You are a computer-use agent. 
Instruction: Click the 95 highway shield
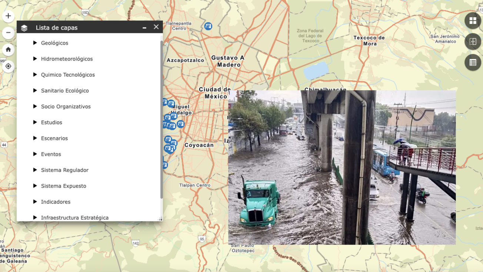201,239
